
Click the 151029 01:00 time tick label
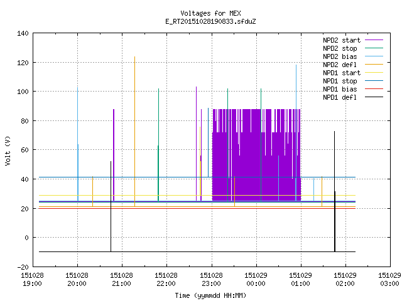pyautogui.click(x=300, y=280)
